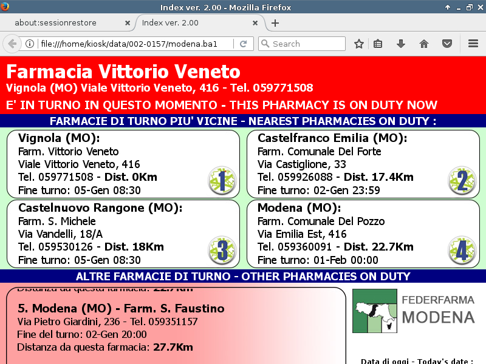Click the search engine magnifier dropdown
Image resolution: width=486 pixels, height=364 pixels.
(265, 44)
